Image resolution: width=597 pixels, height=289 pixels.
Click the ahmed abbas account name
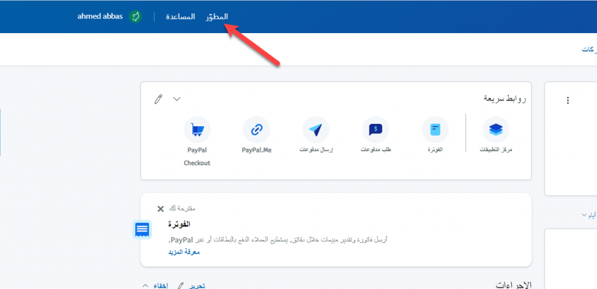pyautogui.click(x=100, y=16)
